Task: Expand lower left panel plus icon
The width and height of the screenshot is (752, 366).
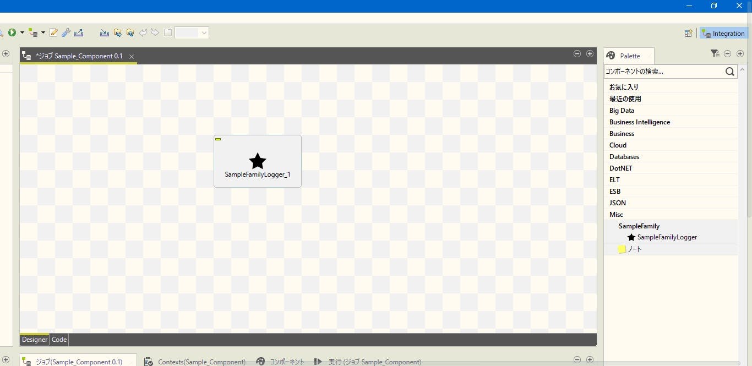Action: point(6,359)
